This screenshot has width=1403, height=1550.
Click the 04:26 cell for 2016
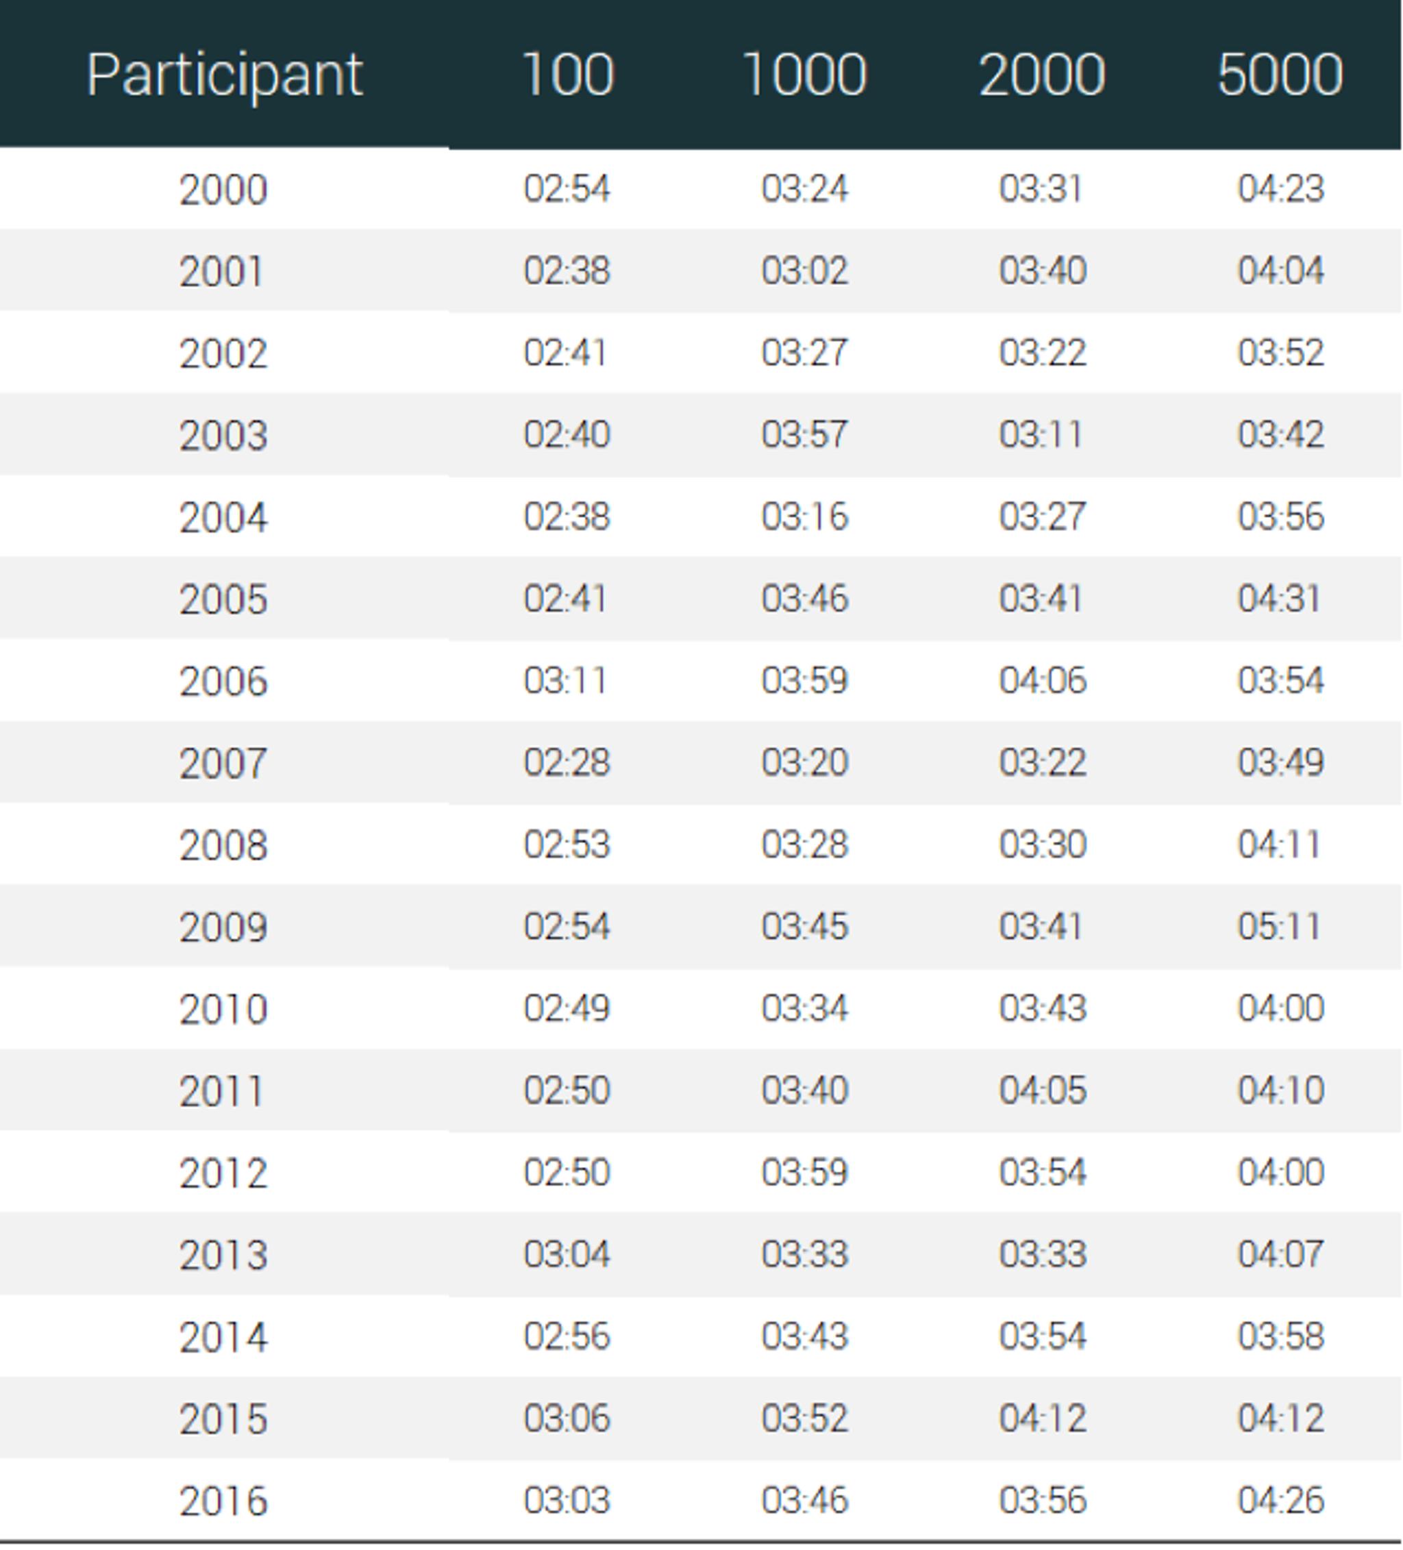click(1280, 1500)
